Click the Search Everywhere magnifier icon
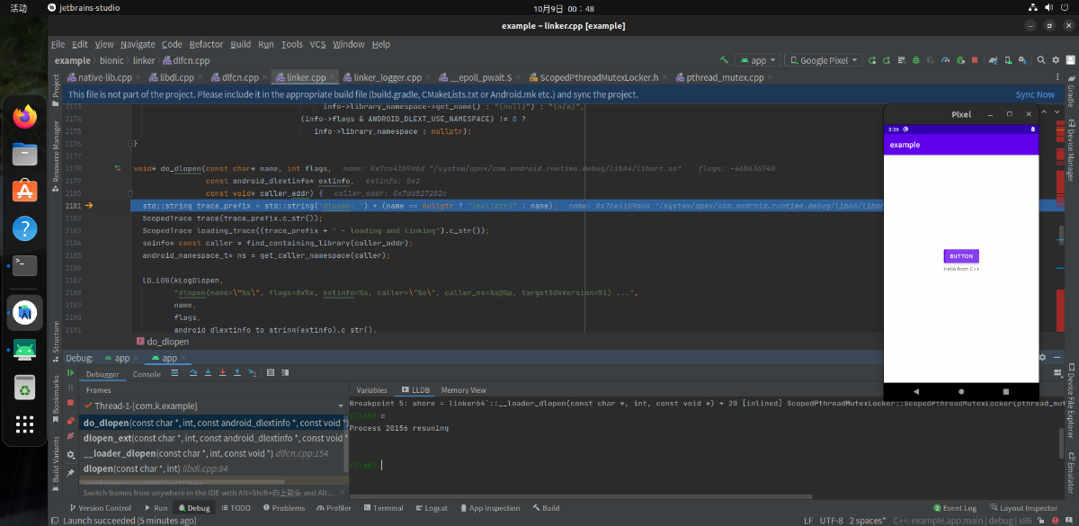The image size is (1079, 526). 1040,60
